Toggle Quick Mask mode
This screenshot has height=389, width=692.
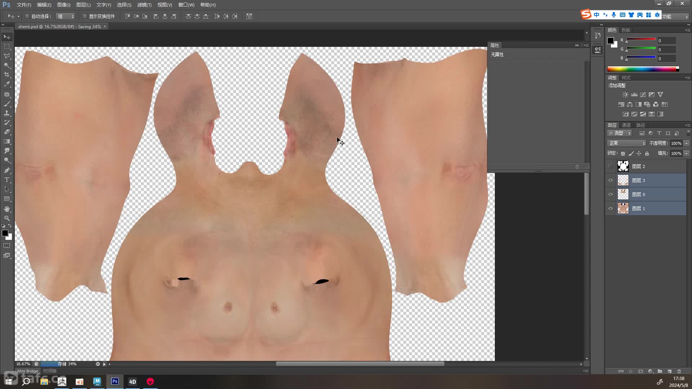[x=7, y=246]
